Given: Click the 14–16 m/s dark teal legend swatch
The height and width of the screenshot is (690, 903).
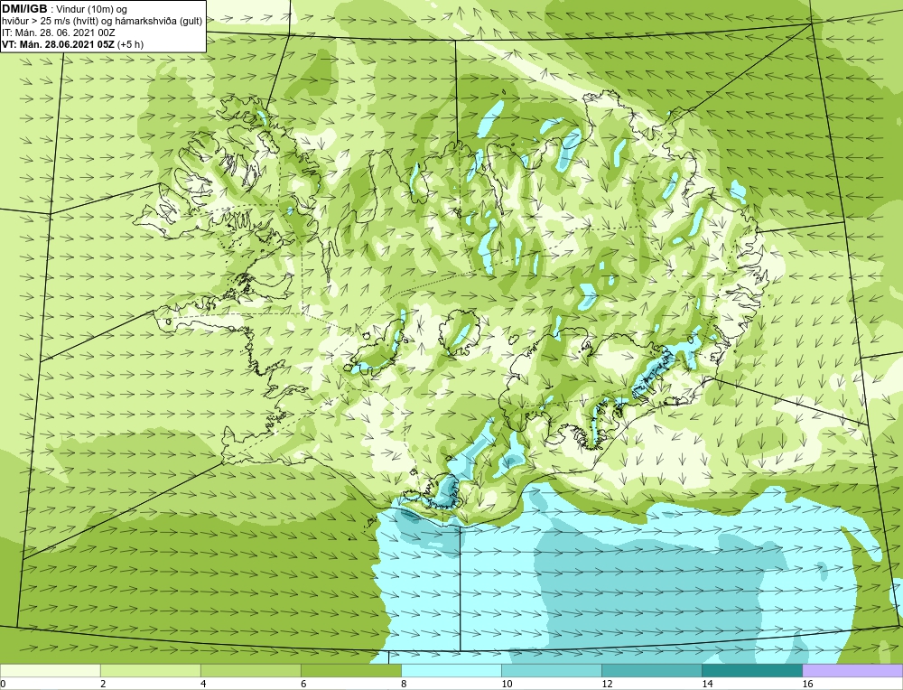Looking at the screenshot, I should [751, 670].
